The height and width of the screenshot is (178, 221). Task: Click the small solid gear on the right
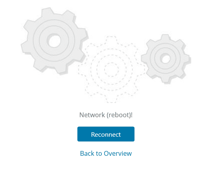coord(166,59)
